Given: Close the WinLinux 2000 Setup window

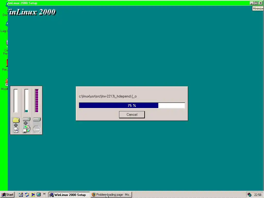Looking at the screenshot, I should [260, 3].
